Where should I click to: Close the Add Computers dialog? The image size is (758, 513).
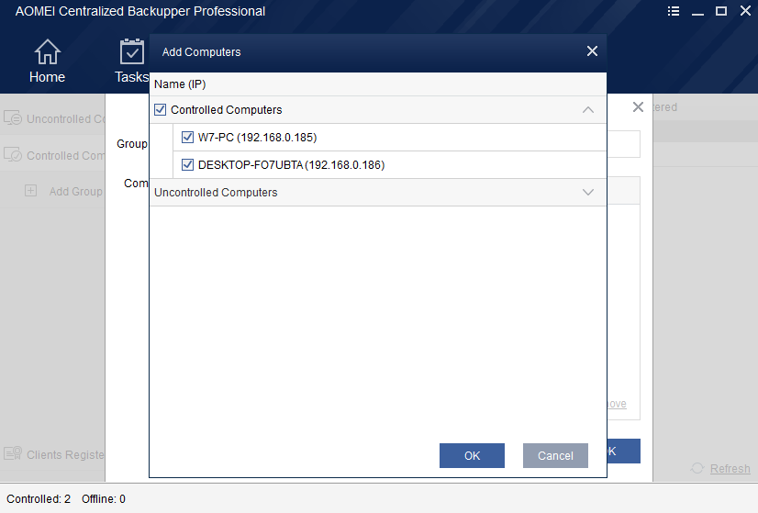pos(592,51)
